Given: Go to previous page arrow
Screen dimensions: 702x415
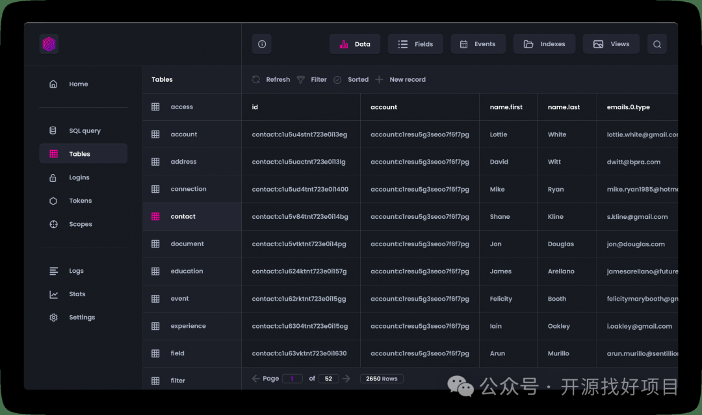Looking at the screenshot, I should coord(255,379).
